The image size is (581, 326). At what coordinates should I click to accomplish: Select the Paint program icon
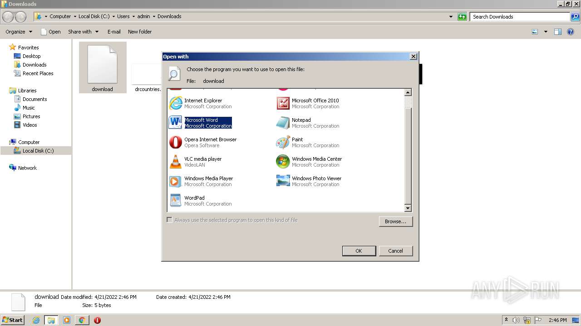point(283,142)
